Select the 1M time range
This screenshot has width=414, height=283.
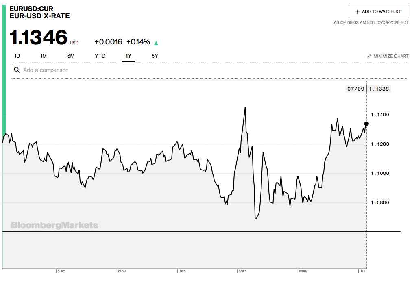click(x=44, y=56)
